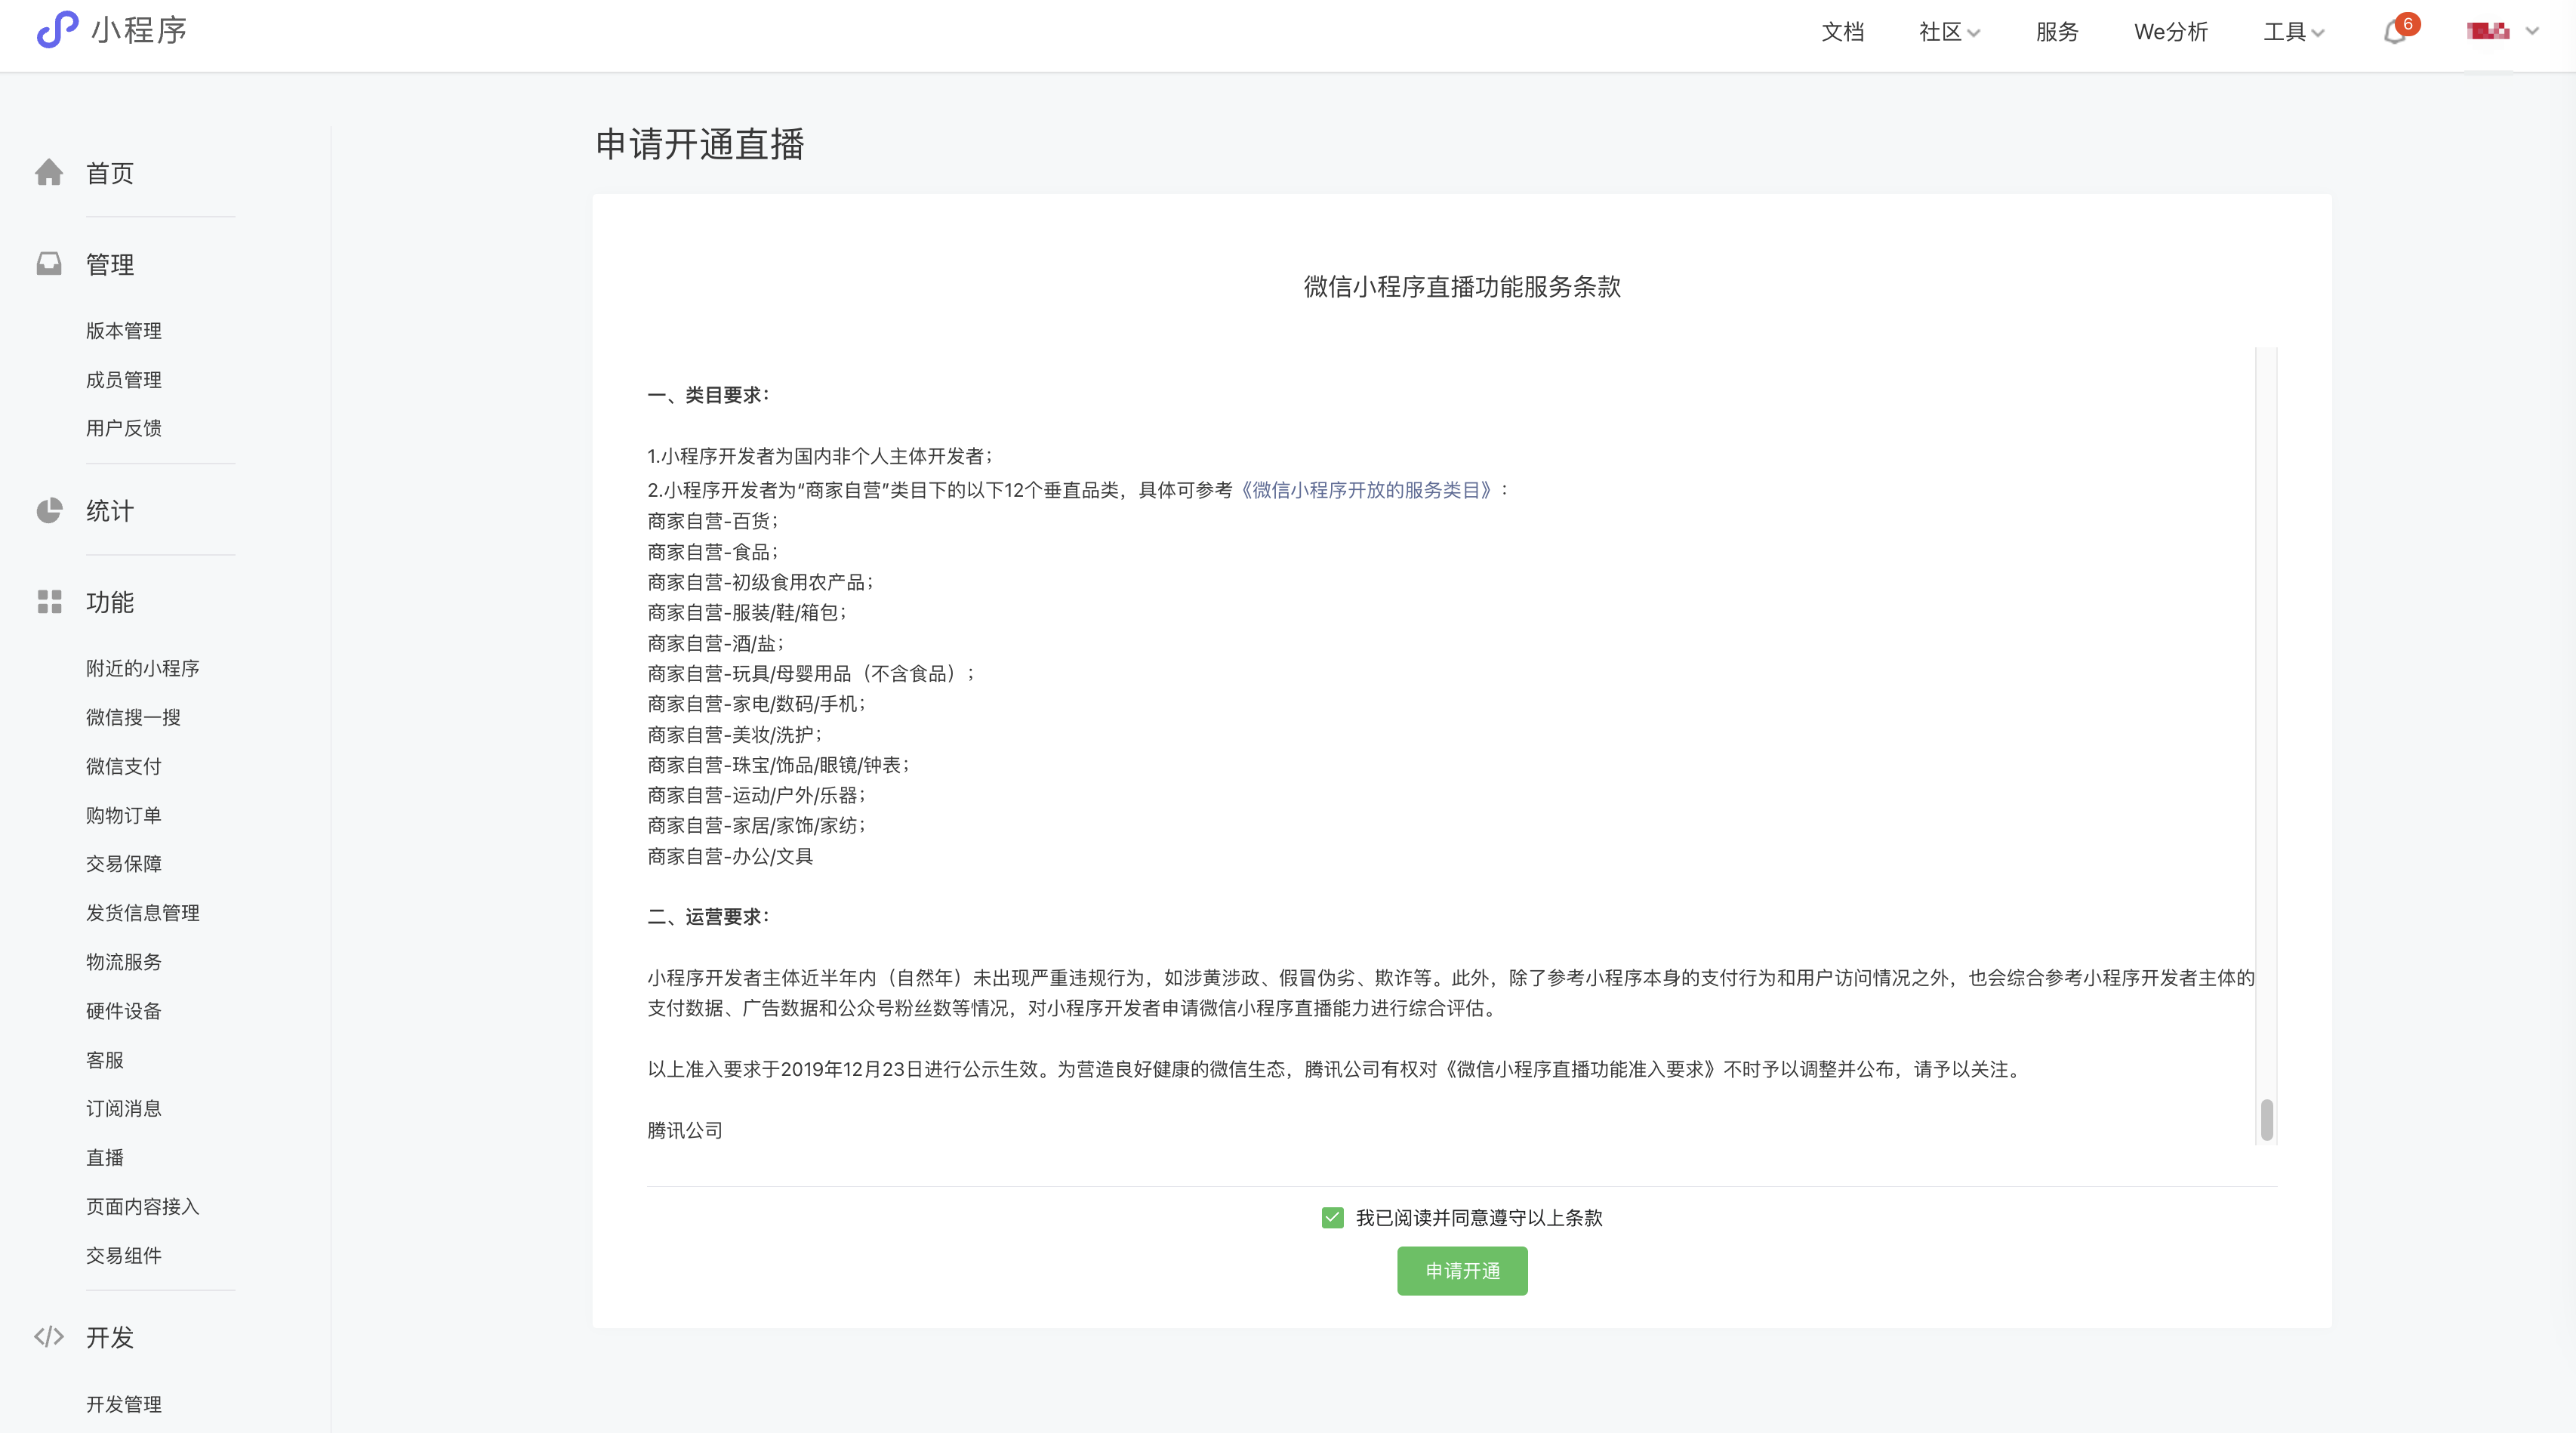This screenshot has width=2576, height=1433.
Task: Select the 首页 home icon
Action: 50,172
